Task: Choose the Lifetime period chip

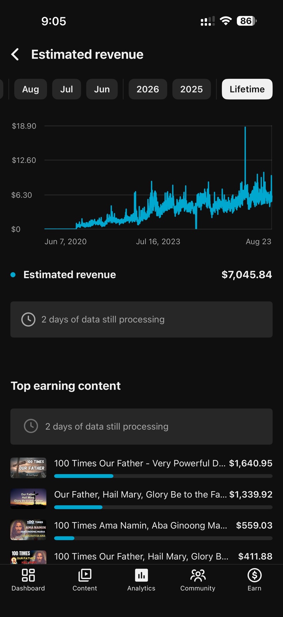Action: (247, 89)
